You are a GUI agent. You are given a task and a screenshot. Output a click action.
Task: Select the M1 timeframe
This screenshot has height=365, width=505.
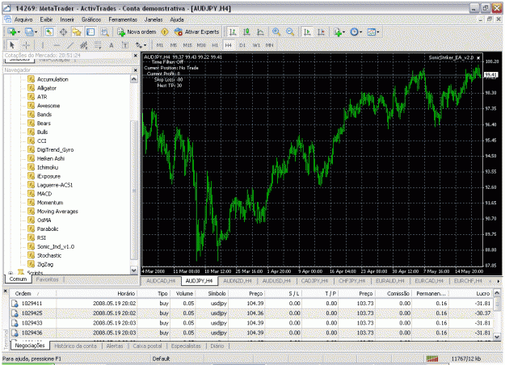click(160, 45)
